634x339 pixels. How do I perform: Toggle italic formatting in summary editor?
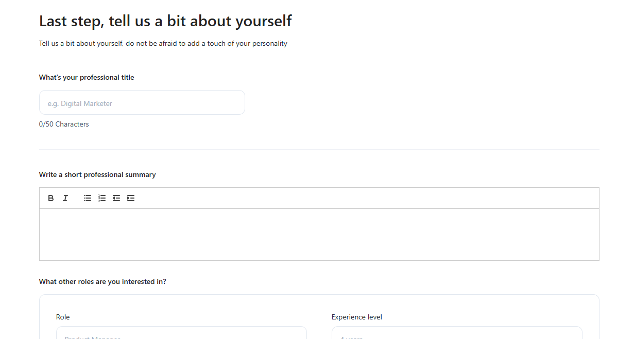65,198
